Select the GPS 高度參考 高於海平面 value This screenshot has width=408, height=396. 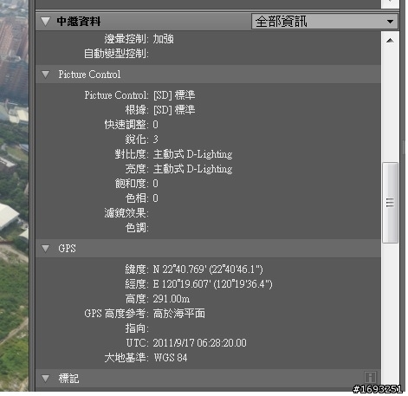tap(179, 314)
